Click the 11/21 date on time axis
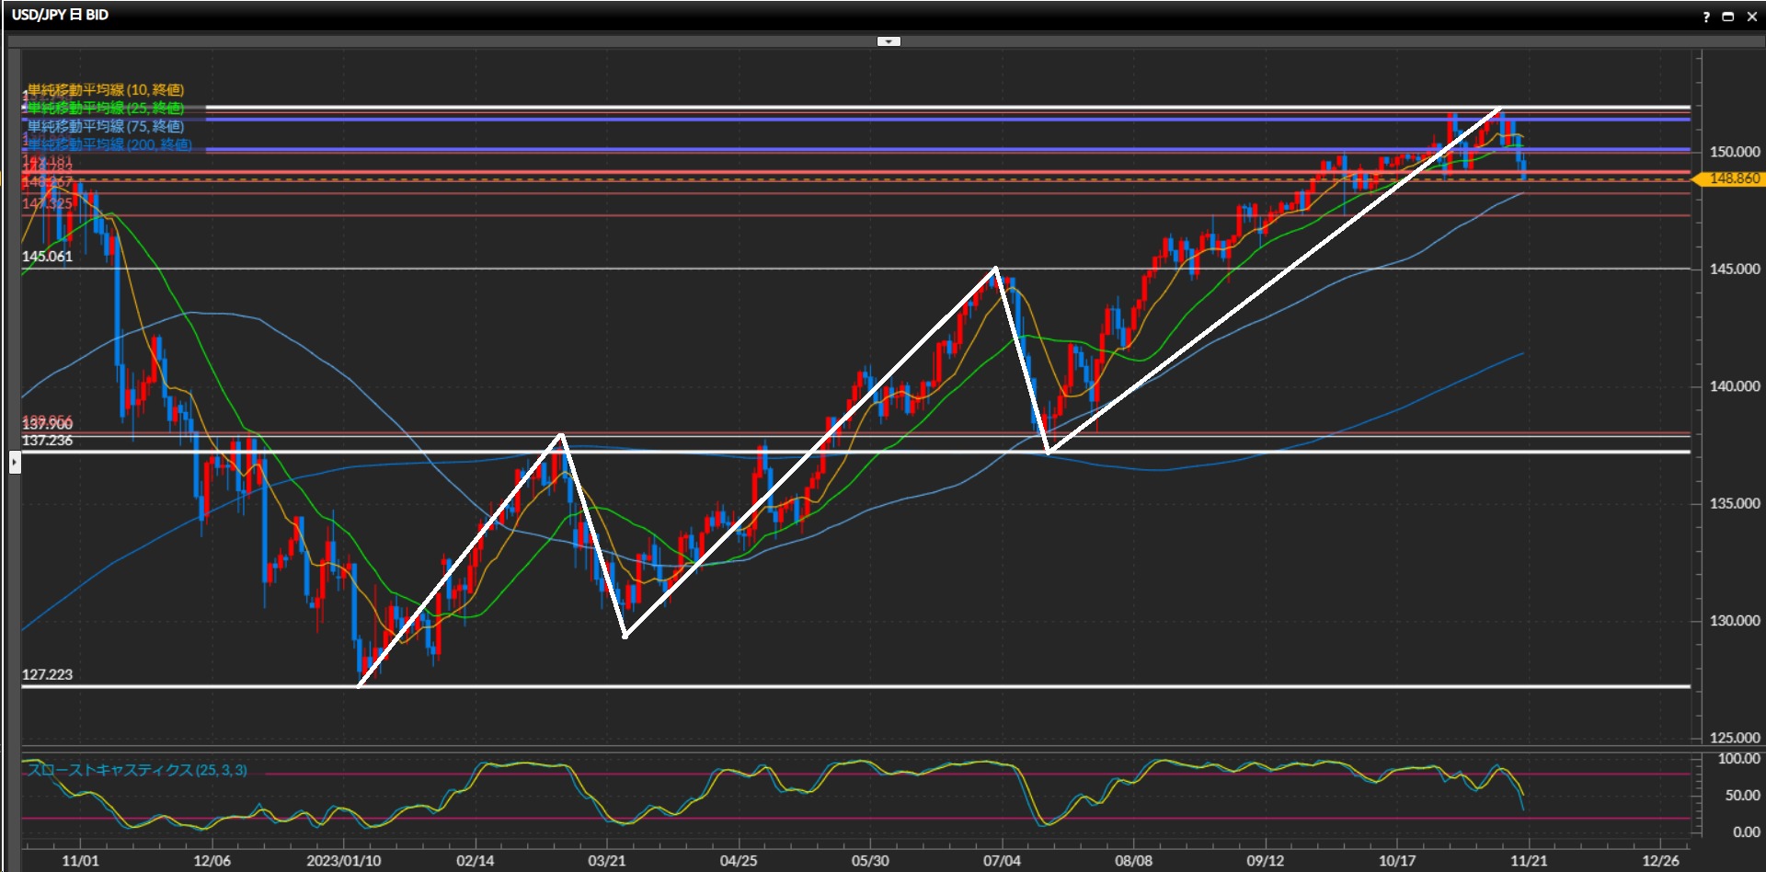Viewport: 1766px width, 872px height. [1529, 861]
